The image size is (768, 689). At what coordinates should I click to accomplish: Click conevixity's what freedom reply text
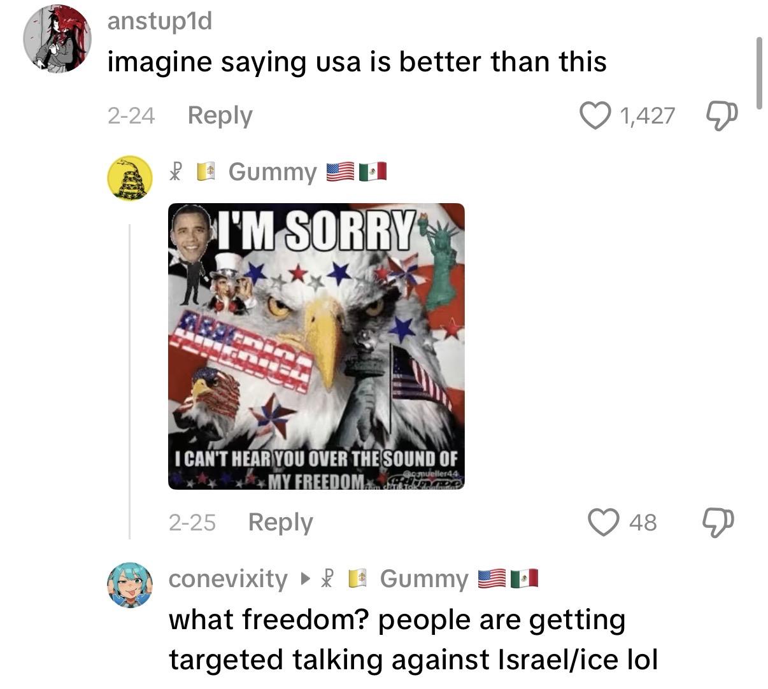[x=413, y=639]
